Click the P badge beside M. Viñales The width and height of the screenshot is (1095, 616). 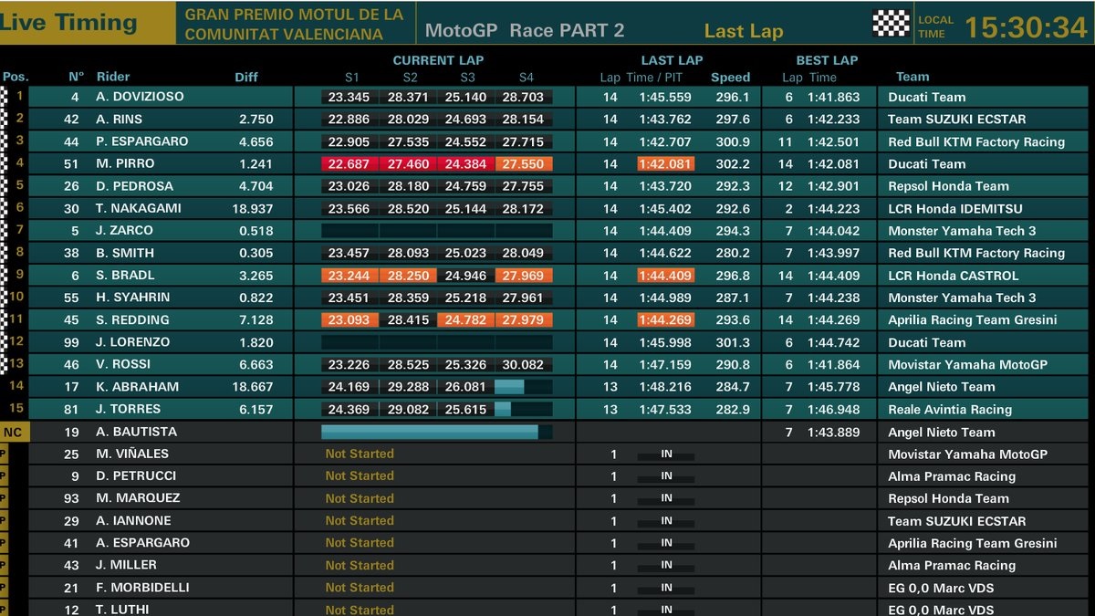point(4,454)
